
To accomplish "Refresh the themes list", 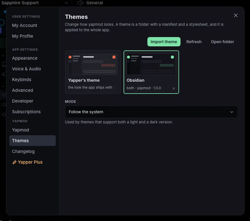I will pyautogui.click(x=194, y=42).
